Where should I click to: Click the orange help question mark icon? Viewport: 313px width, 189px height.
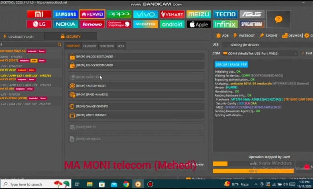278,19
